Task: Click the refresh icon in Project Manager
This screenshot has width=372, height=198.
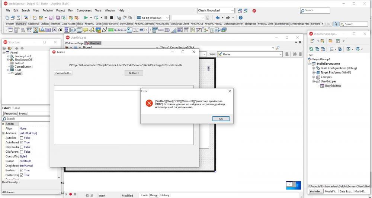Action: coord(311,49)
